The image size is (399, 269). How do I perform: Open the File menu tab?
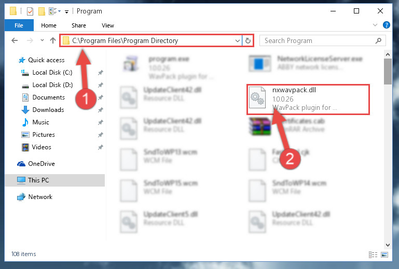[x=19, y=25]
